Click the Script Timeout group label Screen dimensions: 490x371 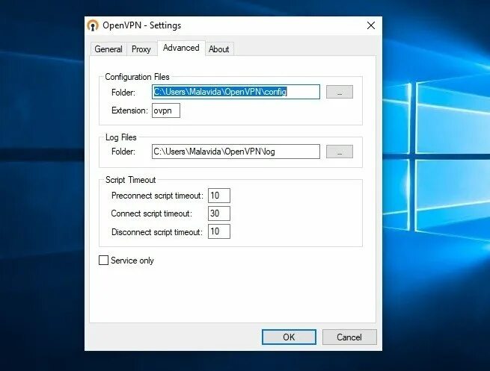[x=130, y=180]
